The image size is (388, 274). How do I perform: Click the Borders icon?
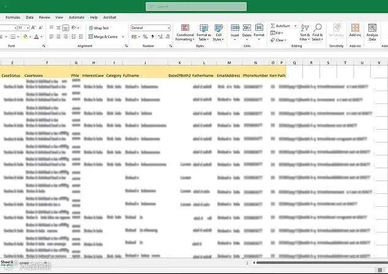[x=13, y=37]
